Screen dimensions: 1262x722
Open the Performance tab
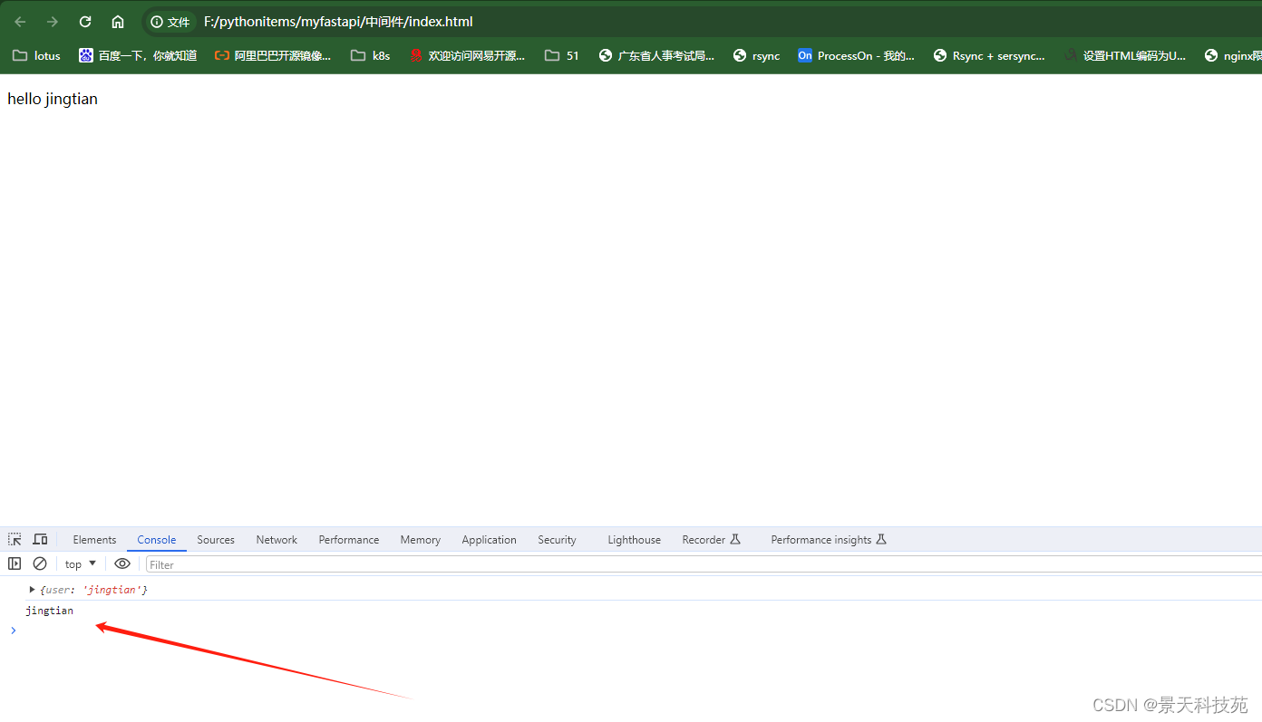(349, 540)
